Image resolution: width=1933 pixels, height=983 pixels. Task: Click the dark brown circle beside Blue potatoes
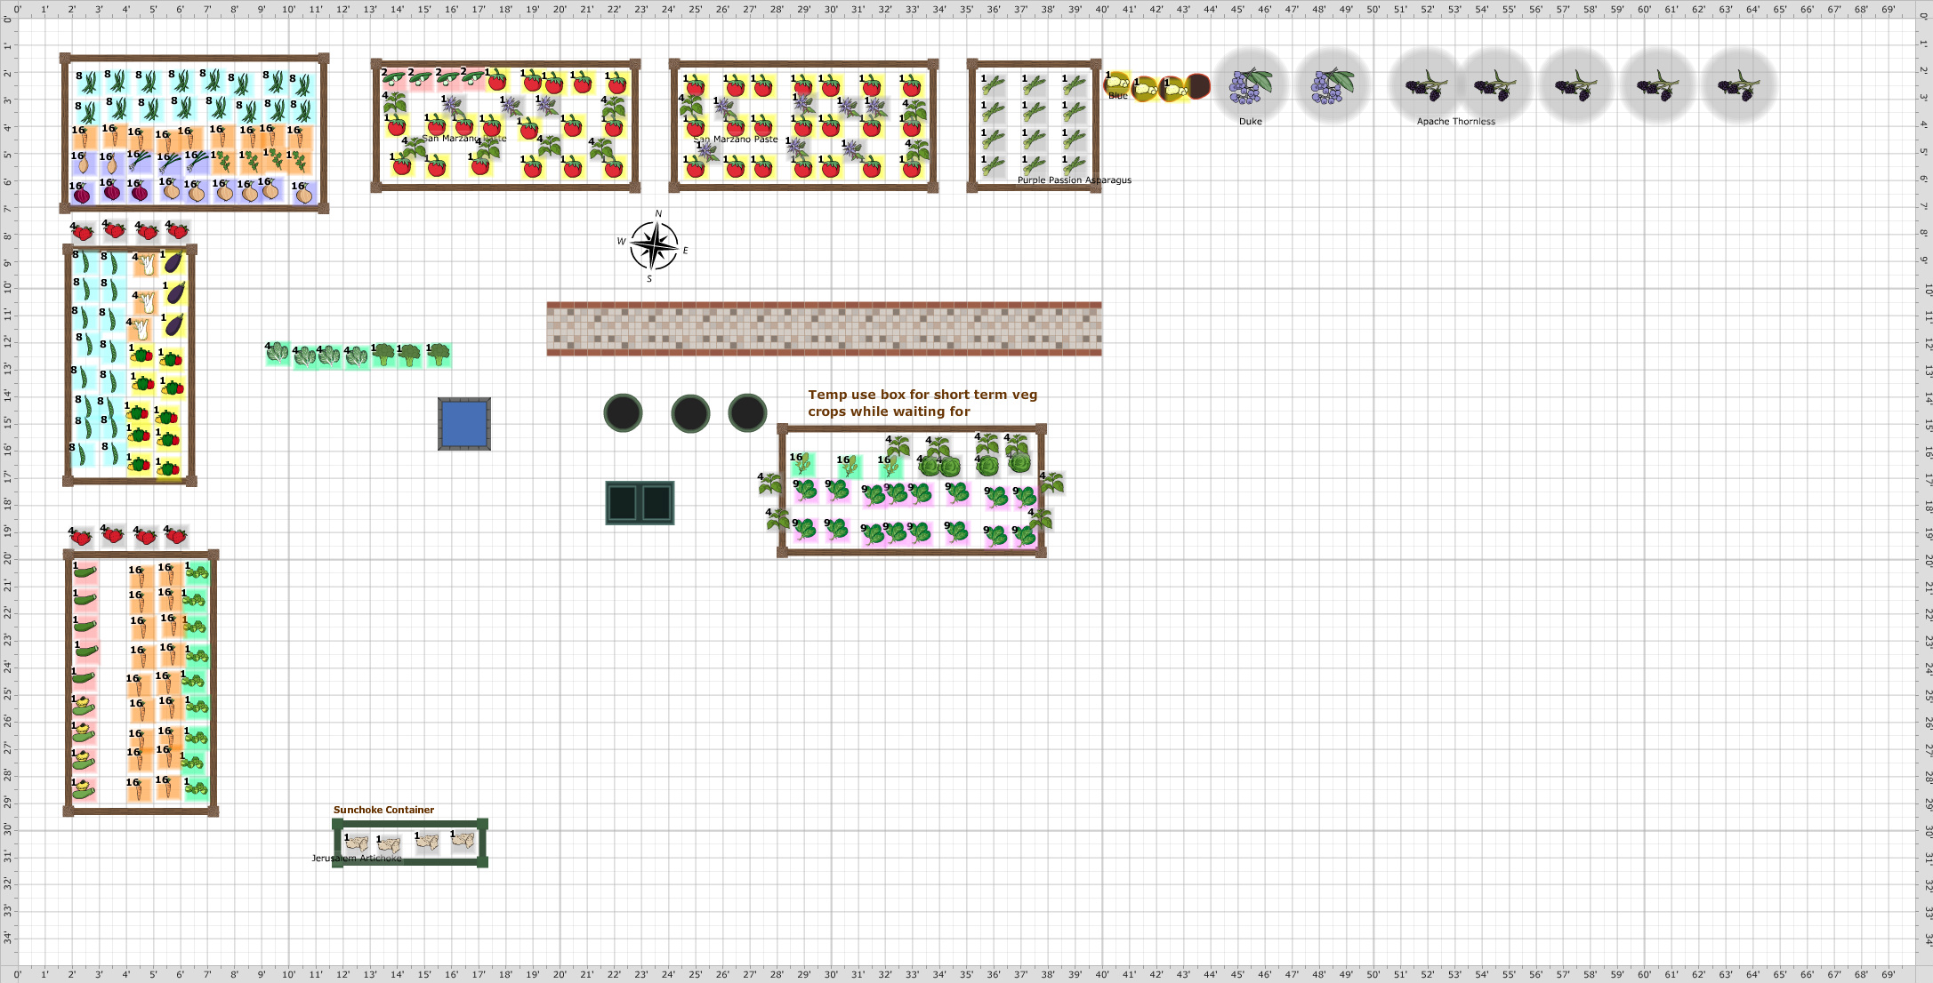click(x=1199, y=86)
